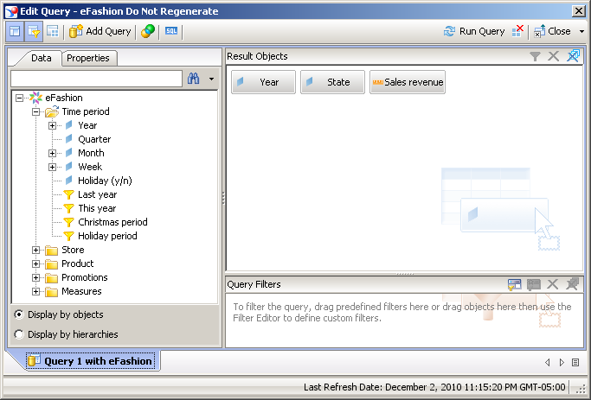Toggle the universe outline panel toolbar icon
591x400 pixels.
click(15, 31)
